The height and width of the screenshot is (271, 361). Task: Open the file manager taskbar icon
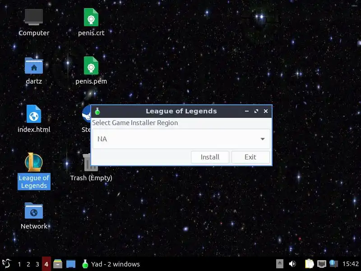(58, 264)
